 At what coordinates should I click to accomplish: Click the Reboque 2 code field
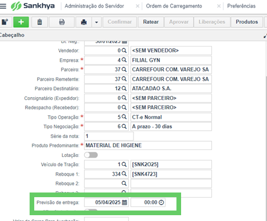click(x=106, y=183)
